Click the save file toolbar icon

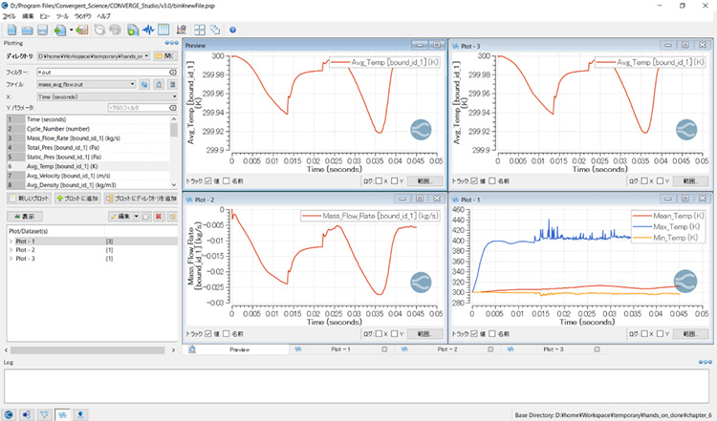43,31
